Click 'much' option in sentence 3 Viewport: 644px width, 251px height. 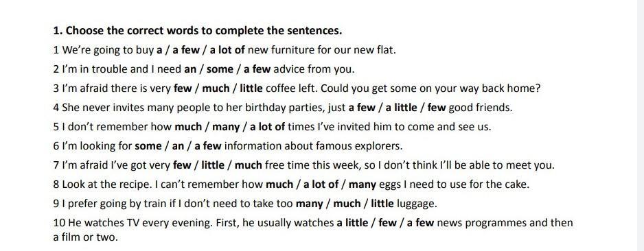tap(216, 88)
